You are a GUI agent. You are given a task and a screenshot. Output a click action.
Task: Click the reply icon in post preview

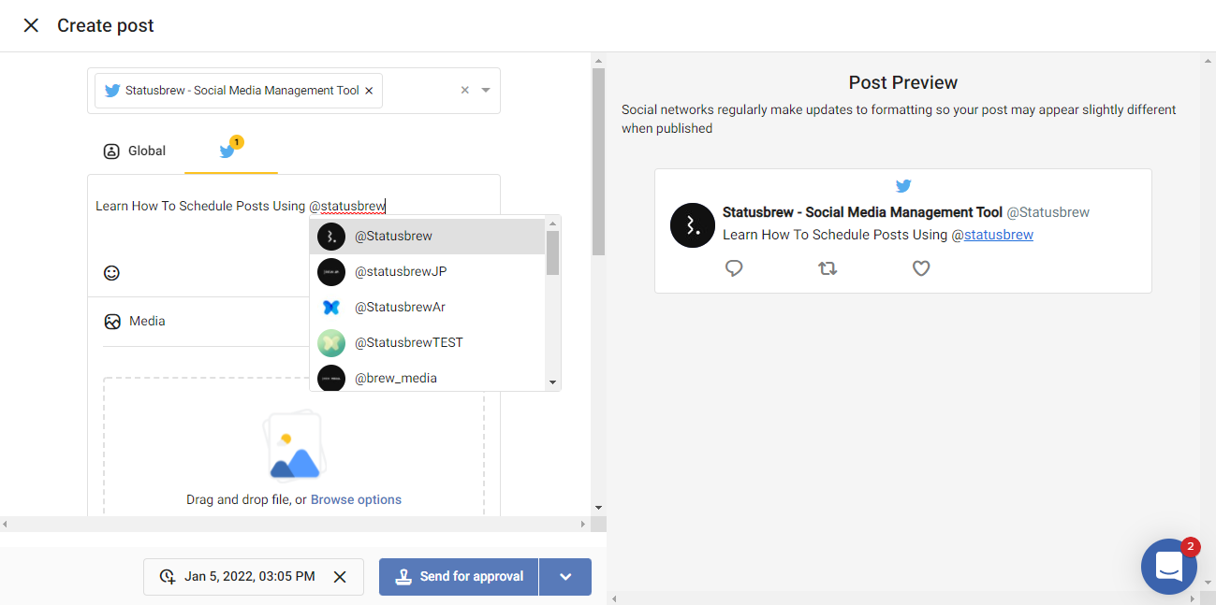(x=734, y=268)
